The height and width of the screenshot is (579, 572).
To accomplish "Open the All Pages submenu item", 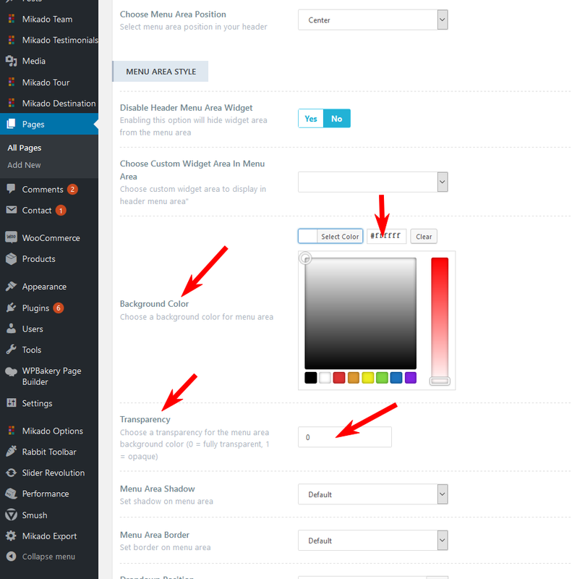I will (x=25, y=148).
